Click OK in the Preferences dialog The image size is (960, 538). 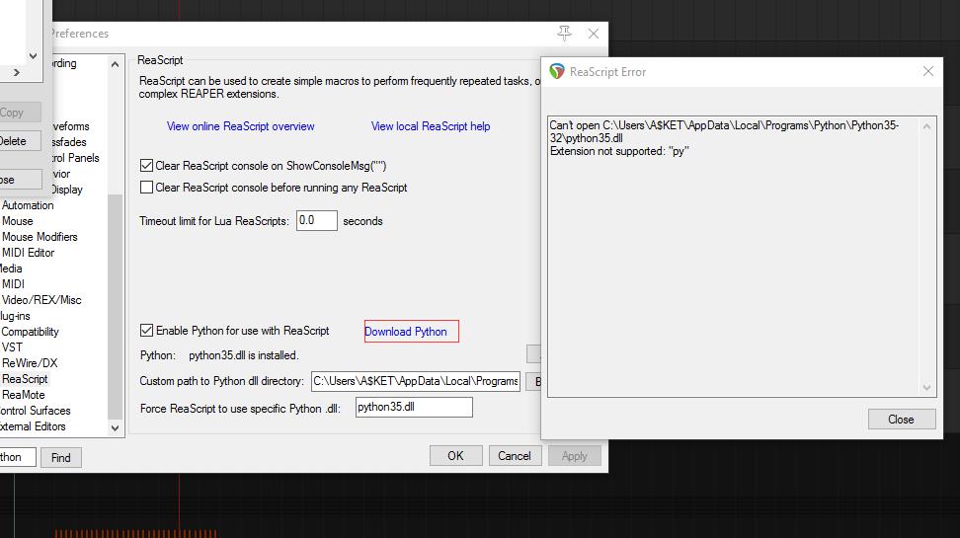coord(455,456)
